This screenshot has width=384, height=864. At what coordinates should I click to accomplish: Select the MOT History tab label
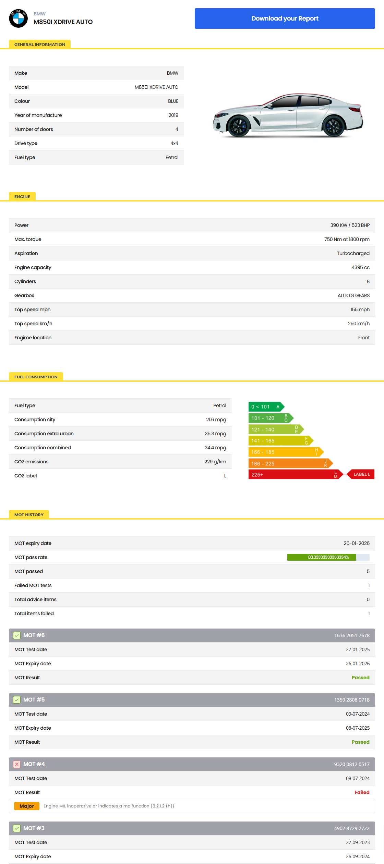29,514
